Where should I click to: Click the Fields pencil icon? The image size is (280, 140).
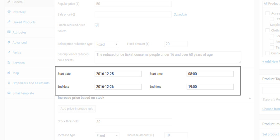[x=9, y=53]
